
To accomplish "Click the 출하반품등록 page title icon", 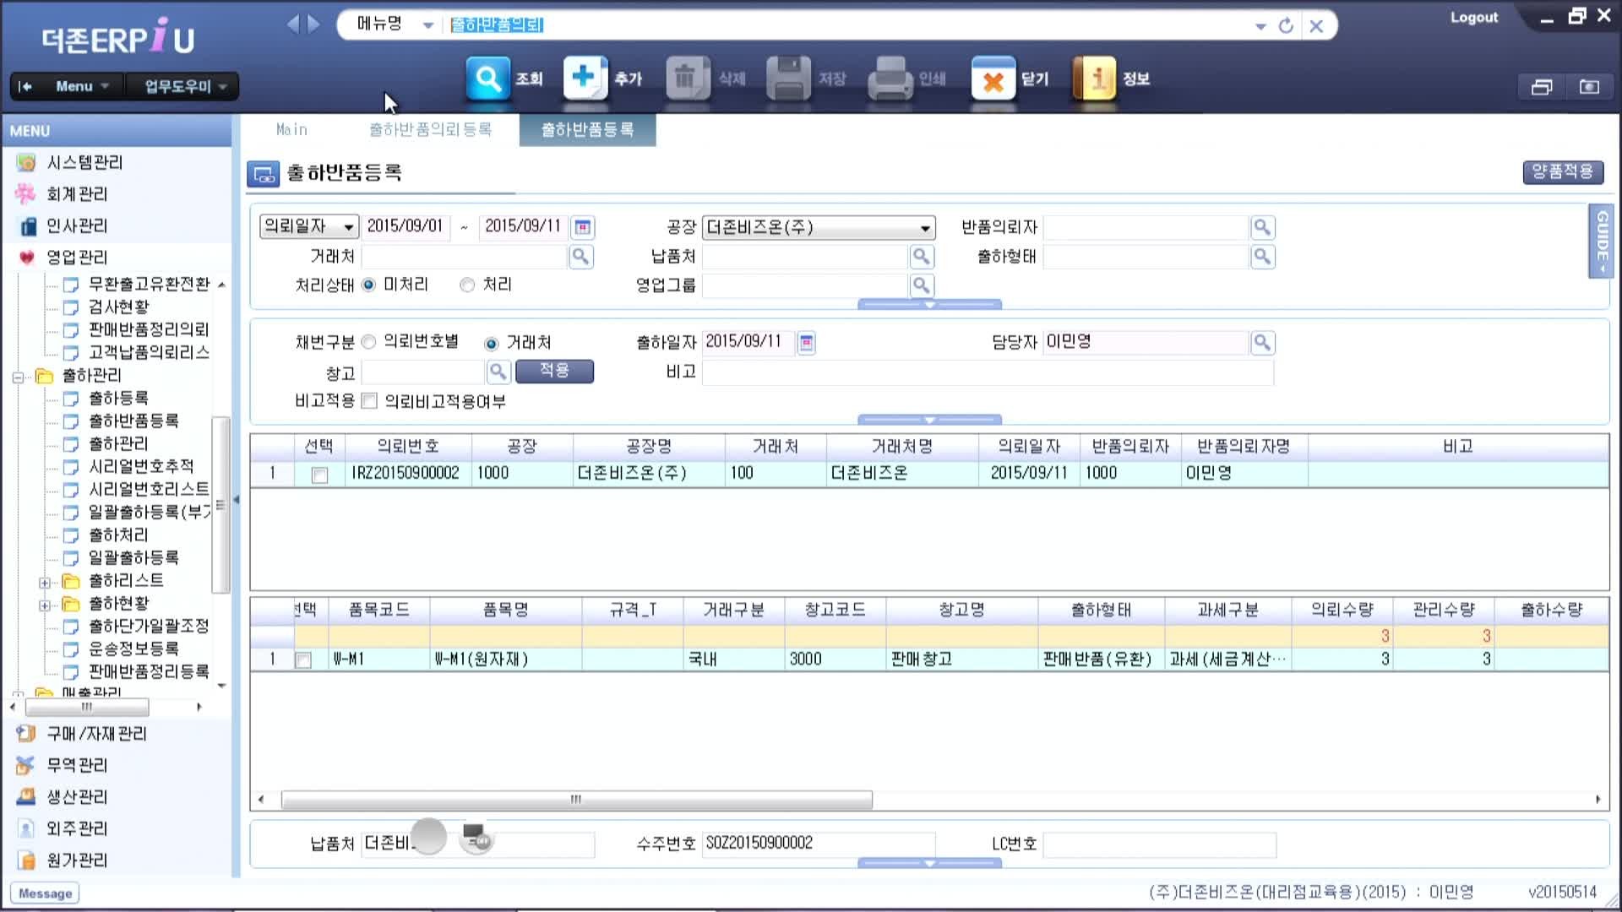I will [x=263, y=174].
